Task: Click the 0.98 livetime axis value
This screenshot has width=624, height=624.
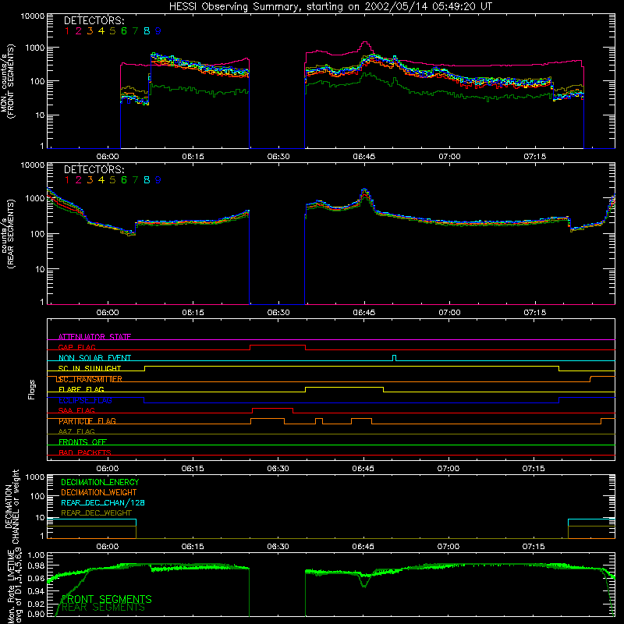Action: pyautogui.click(x=37, y=565)
